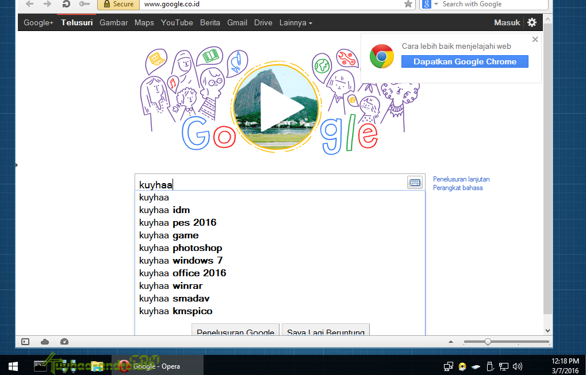Open Drive from the Google bar

coord(263,22)
